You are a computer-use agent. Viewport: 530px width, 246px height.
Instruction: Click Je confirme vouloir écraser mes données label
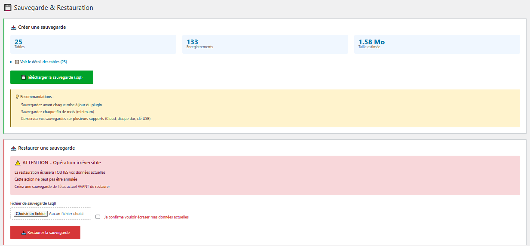(146, 217)
